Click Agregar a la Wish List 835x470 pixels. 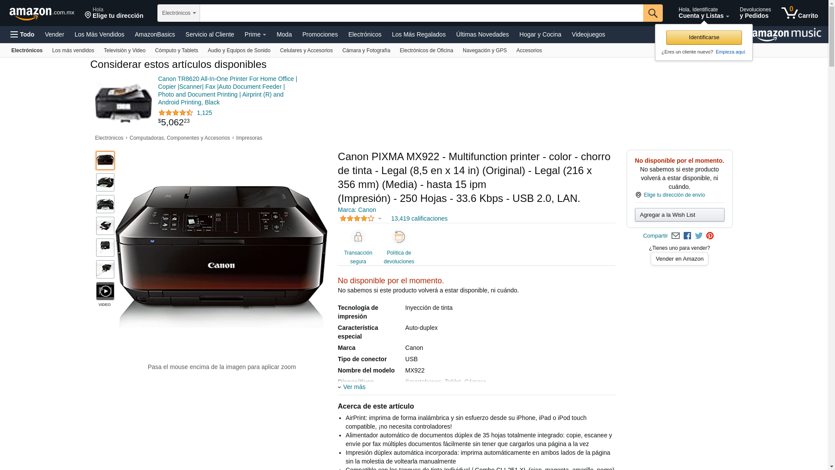click(679, 215)
